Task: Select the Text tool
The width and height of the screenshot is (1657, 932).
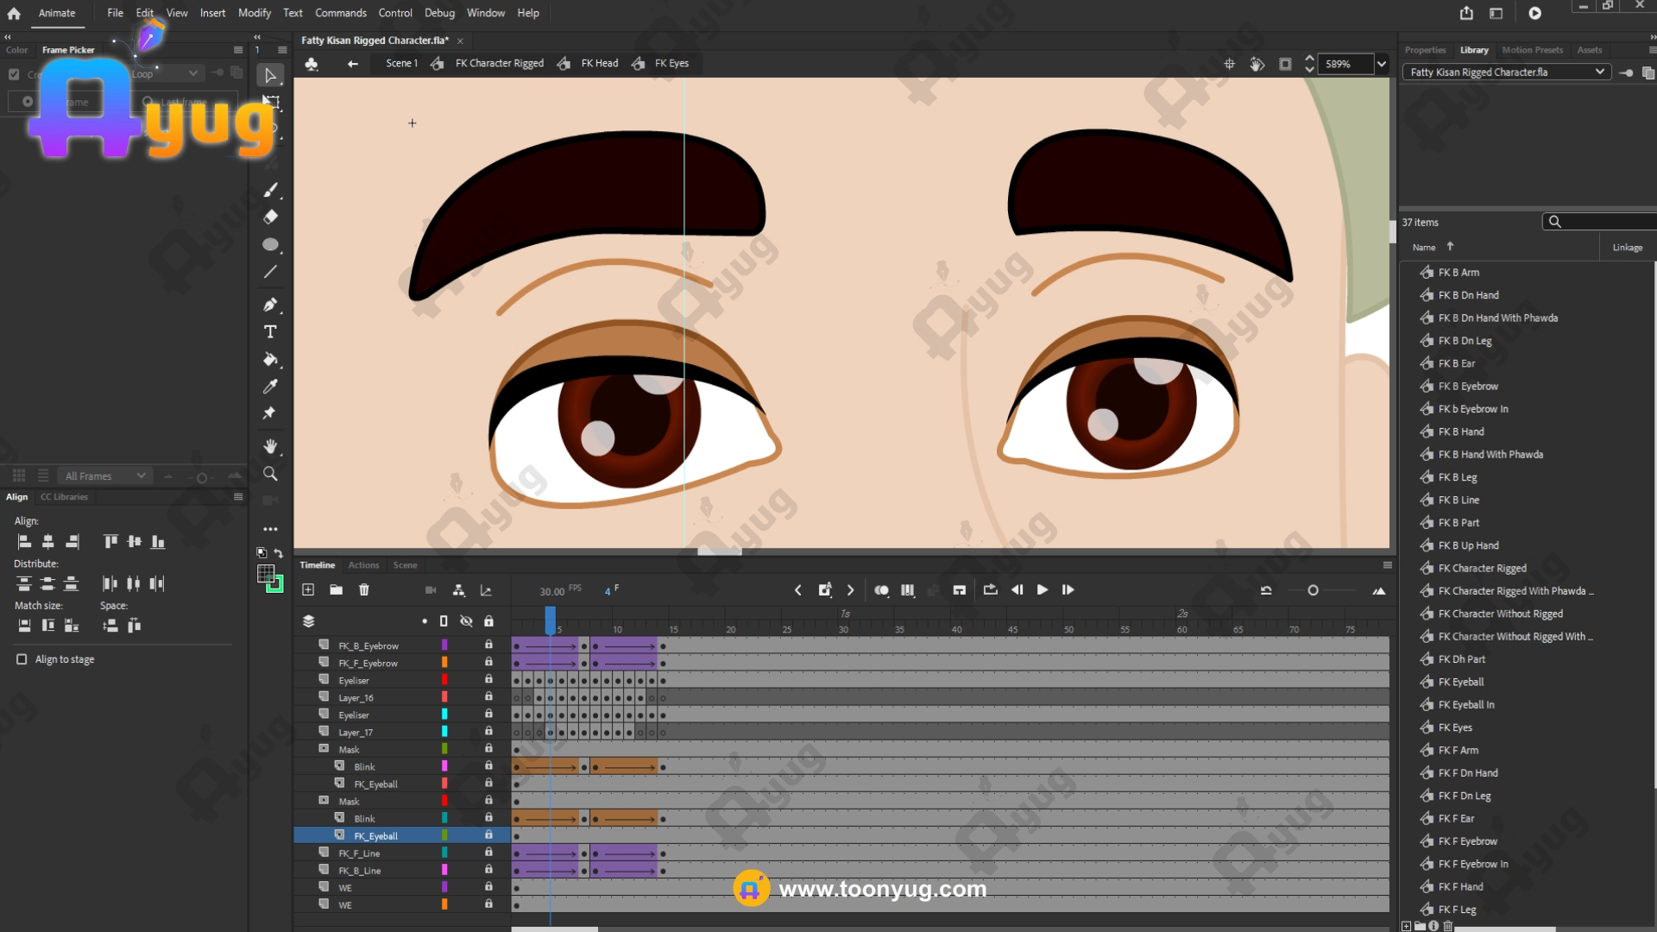Action: (x=270, y=332)
